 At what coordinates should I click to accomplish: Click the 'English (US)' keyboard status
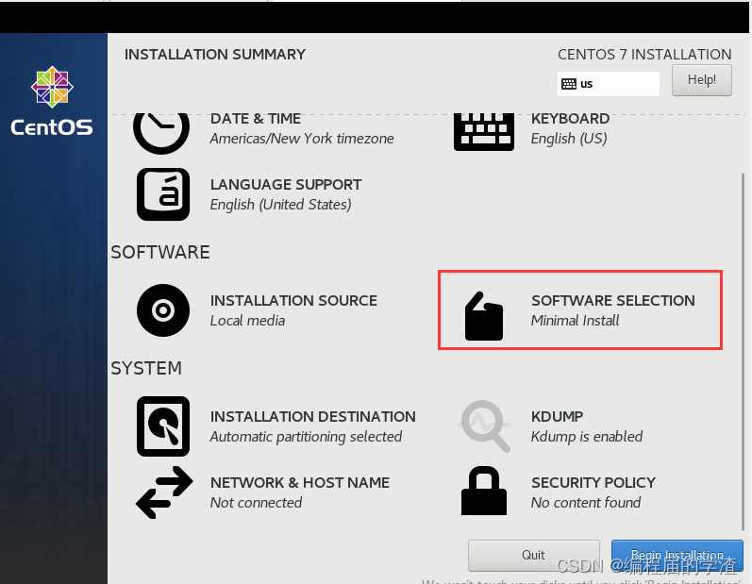[x=569, y=139]
